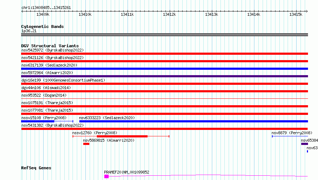
Task: Select the red bar under nsv5425972
Action: tap(164, 54)
